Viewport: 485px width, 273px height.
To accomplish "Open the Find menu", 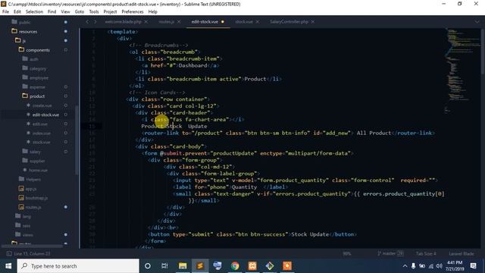I will (52, 12).
